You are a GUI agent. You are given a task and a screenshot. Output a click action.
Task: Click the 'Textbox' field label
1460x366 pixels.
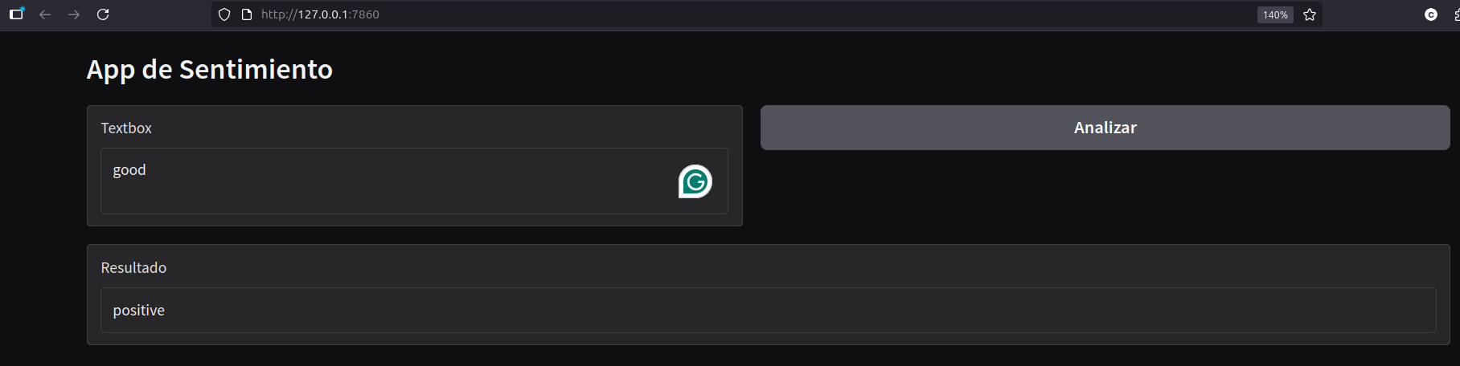(126, 128)
